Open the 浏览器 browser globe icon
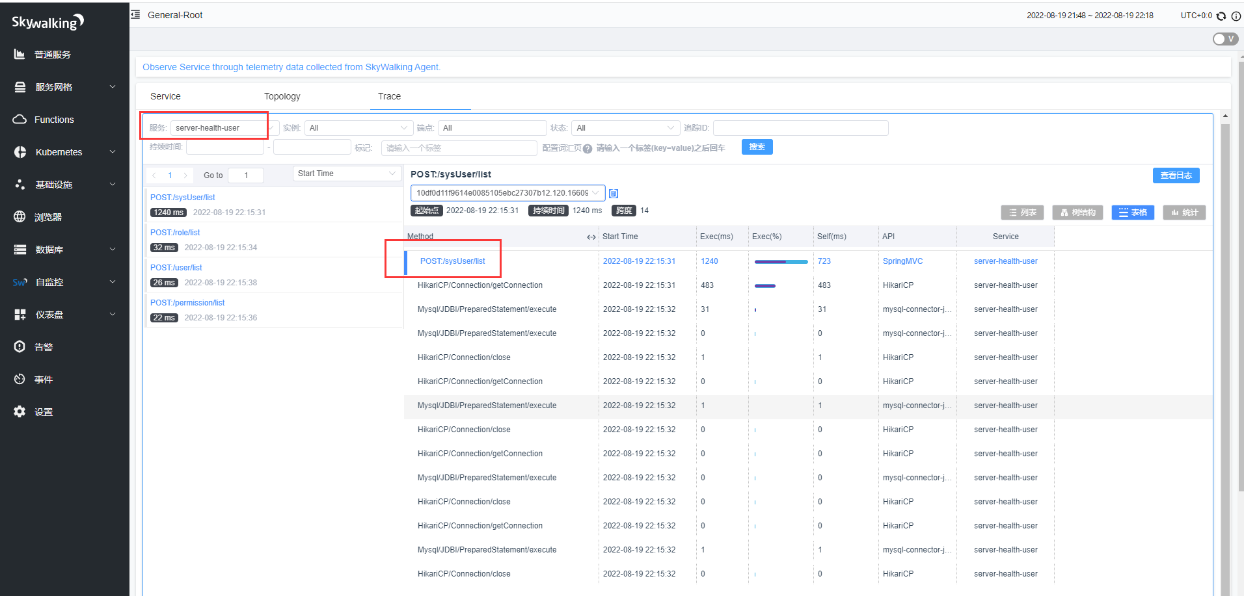Viewport: 1244px width, 596px height. point(20,217)
